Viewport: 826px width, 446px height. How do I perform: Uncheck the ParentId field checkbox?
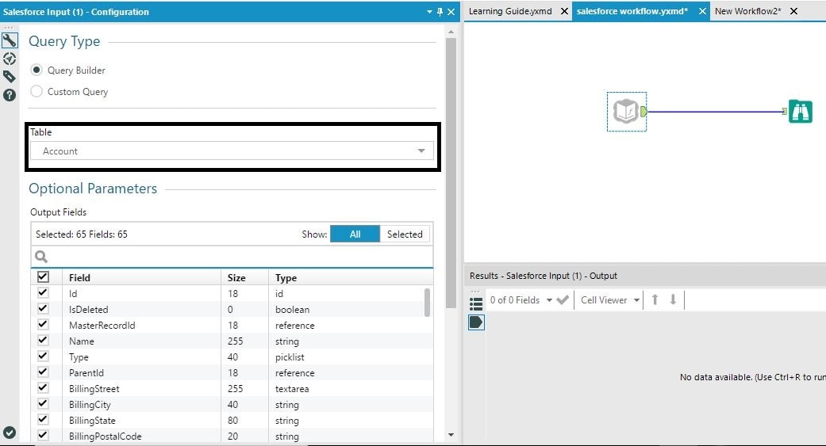43,372
